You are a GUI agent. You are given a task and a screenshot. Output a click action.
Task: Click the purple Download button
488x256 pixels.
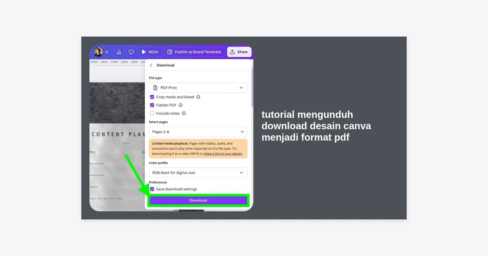198,200
